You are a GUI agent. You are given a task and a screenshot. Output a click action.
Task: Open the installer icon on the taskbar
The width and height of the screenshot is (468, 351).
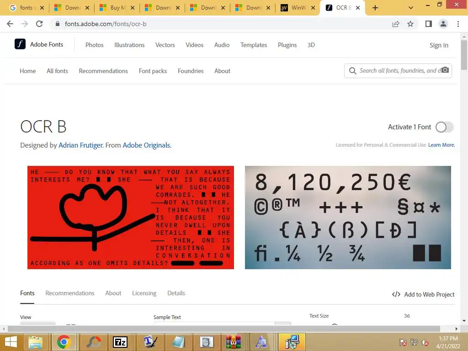coord(292,342)
